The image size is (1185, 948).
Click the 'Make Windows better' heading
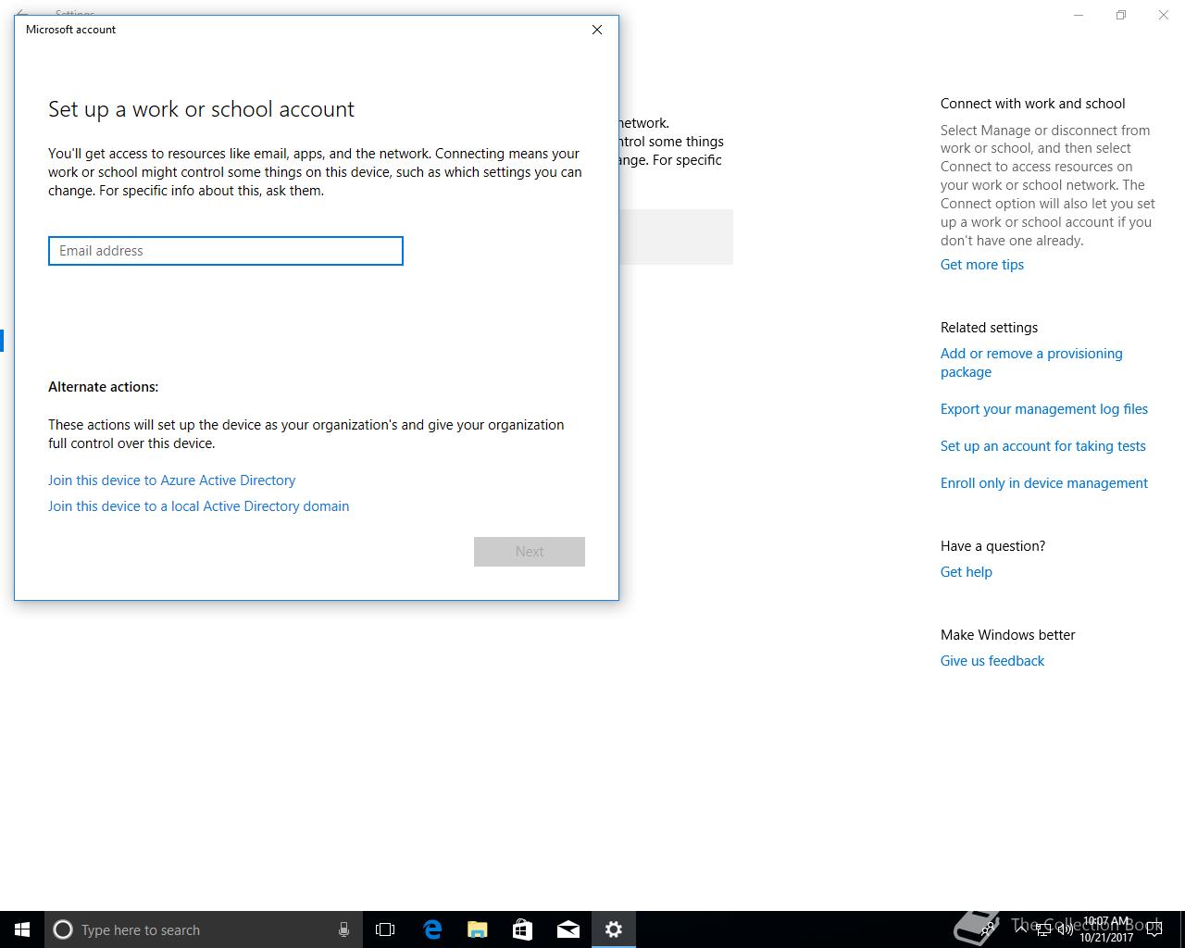click(1008, 635)
